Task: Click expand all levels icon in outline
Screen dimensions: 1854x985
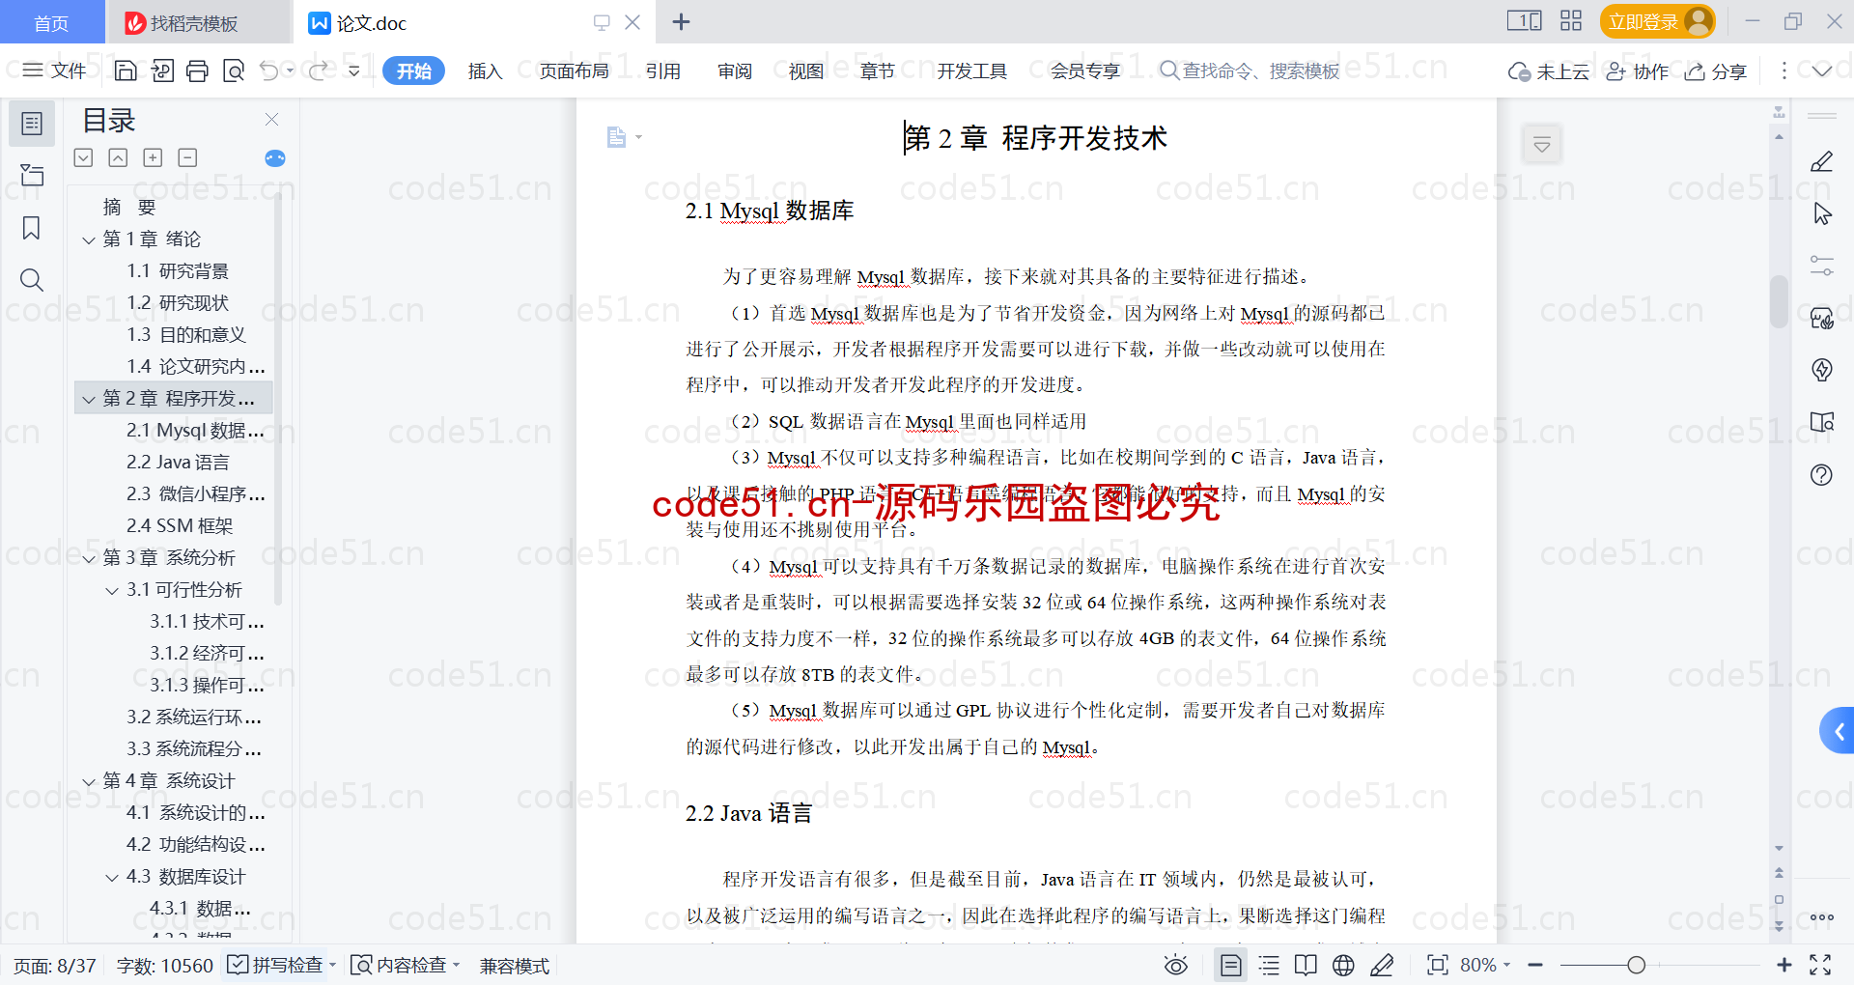Action: [x=153, y=157]
